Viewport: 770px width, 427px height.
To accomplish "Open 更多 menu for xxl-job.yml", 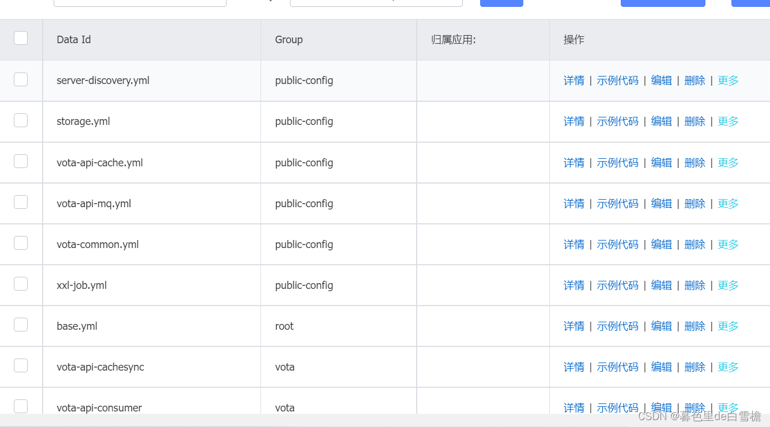I will 728,285.
